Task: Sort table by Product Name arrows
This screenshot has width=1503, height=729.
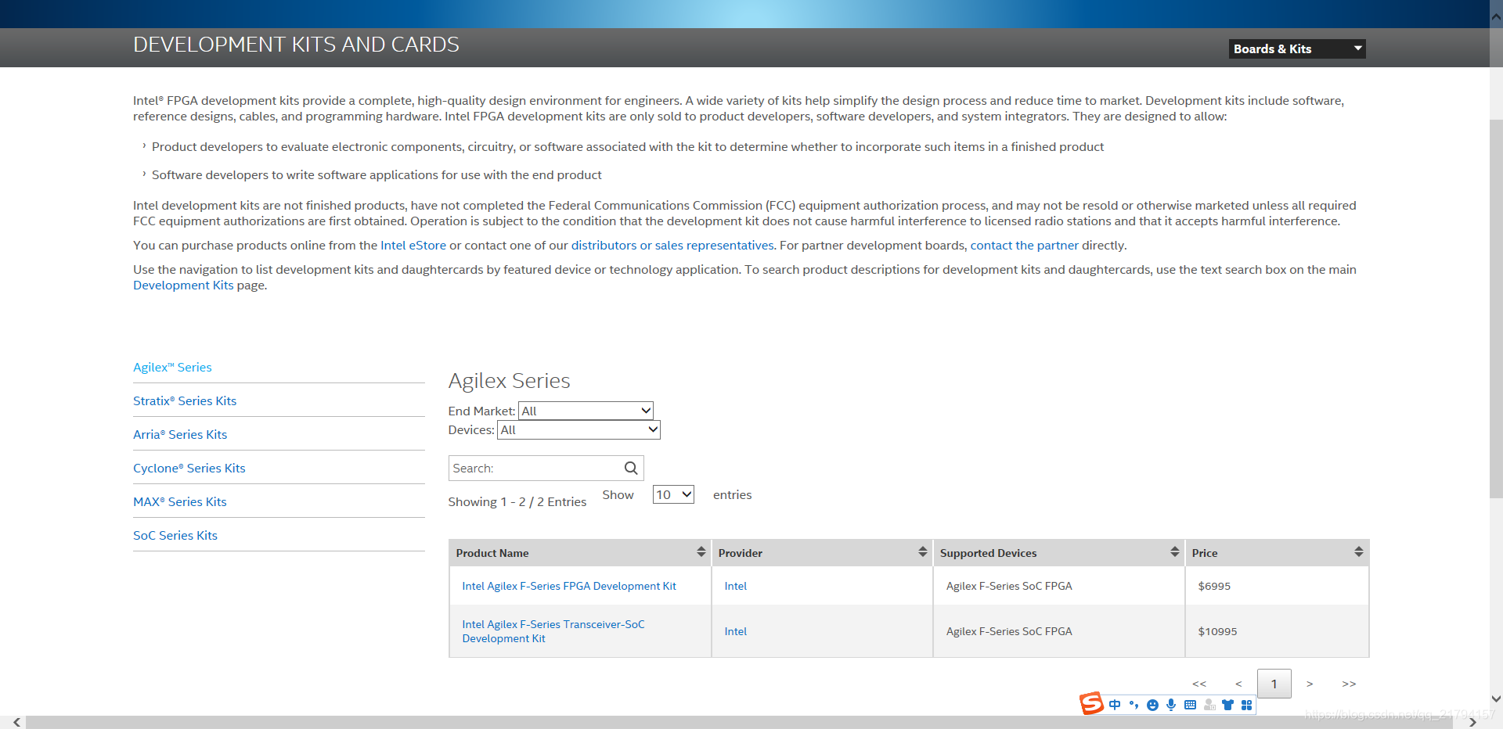Action: (701, 552)
